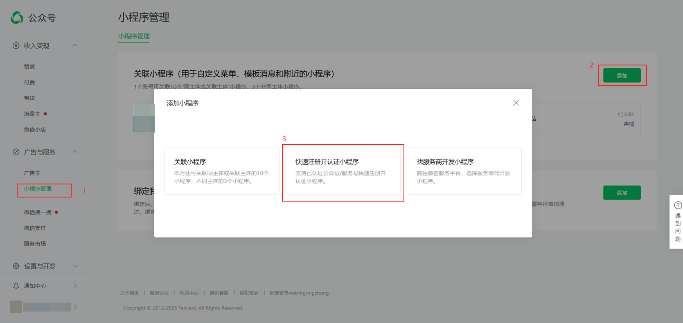Screen dimensions: 683x323
Task: Choose 找服务商开发小程序 card
Action: (x=464, y=171)
